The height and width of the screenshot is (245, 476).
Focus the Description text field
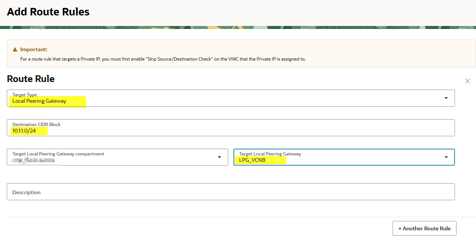click(230, 192)
